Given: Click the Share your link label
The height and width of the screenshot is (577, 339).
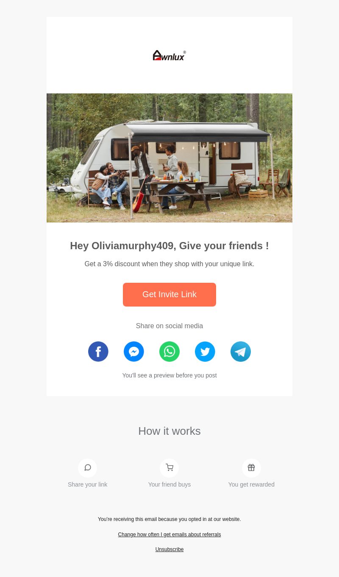Looking at the screenshot, I should 88,484.
